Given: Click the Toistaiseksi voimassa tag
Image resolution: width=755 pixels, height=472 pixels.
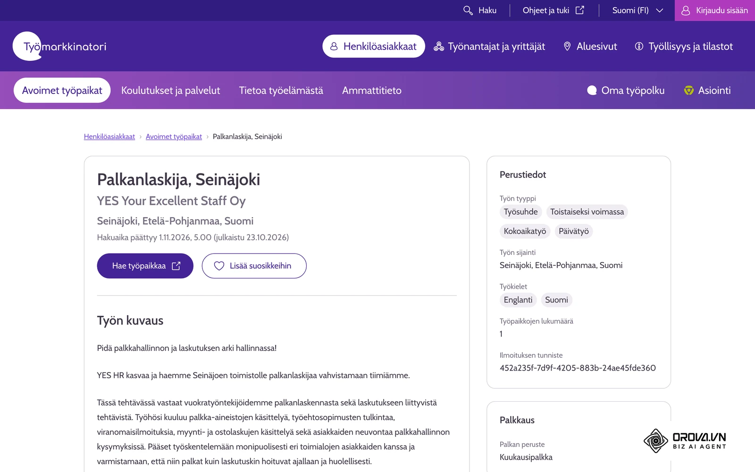Looking at the screenshot, I should pos(587,212).
